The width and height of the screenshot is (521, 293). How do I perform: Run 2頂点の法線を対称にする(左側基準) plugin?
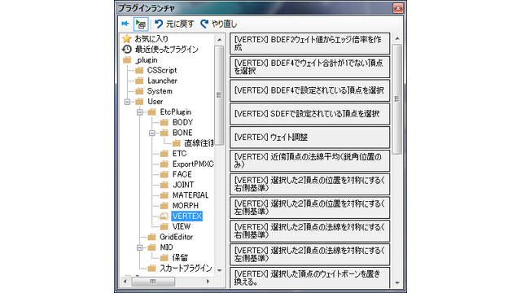tap(309, 254)
